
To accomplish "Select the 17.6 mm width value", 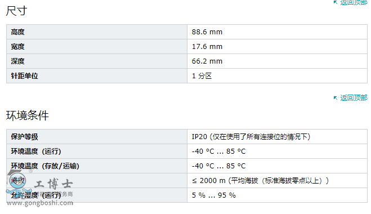I will pyautogui.click(x=207, y=47).
